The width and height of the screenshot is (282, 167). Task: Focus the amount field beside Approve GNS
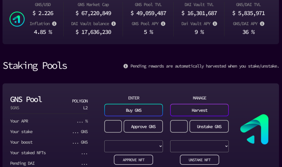tap(113, 127)
